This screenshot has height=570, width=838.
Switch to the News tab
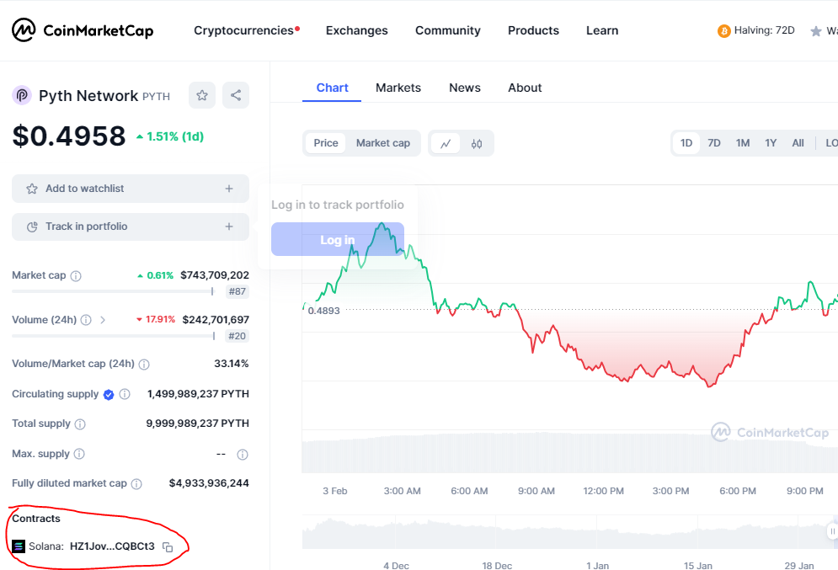pos(464,88)
